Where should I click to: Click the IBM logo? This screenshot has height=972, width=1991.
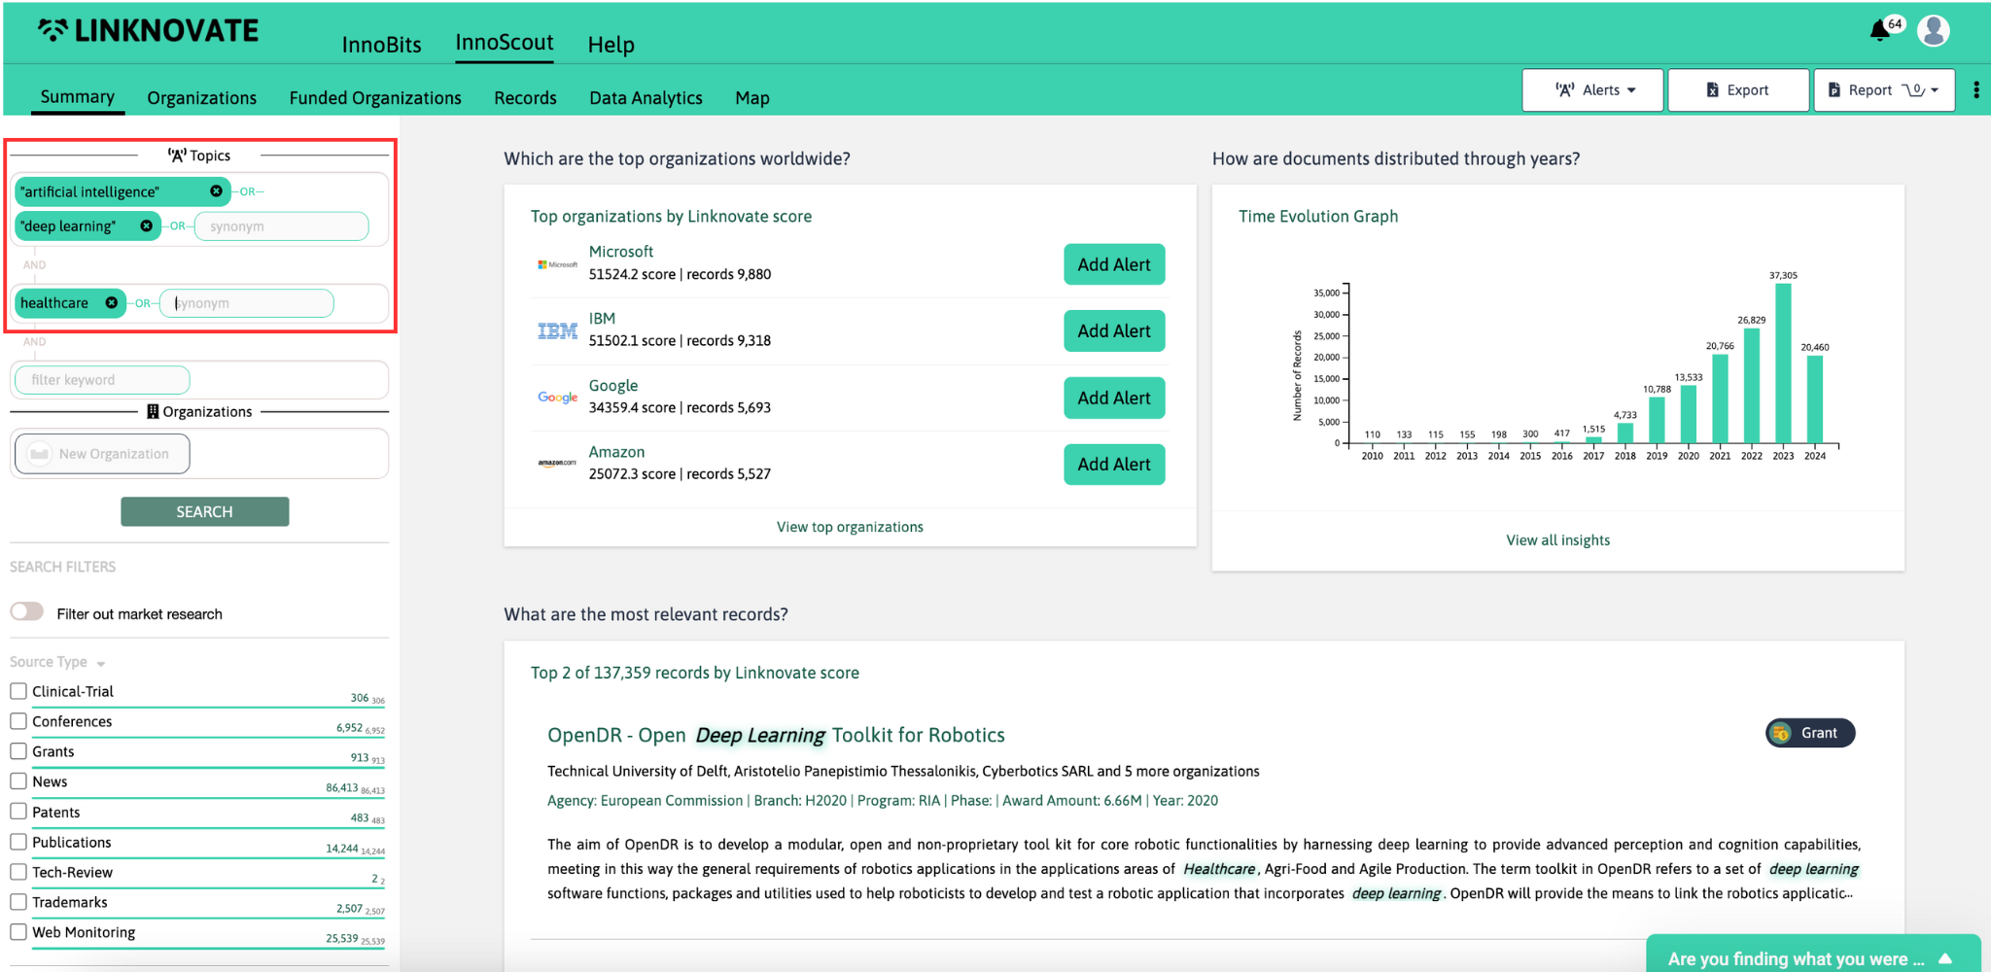(557, 331)
